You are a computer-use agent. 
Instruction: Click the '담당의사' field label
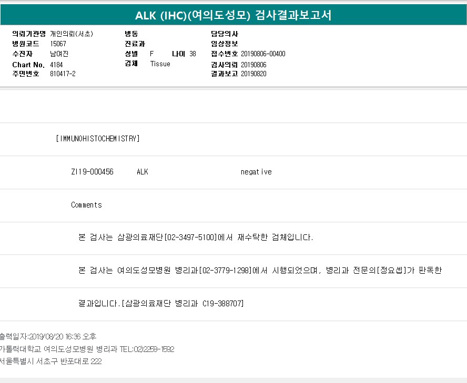click(225, 34)
